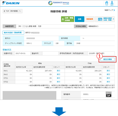The image size is (118, 116).
Task: Run reset 実行 for 親機 INV2
Action: point(58,74)
